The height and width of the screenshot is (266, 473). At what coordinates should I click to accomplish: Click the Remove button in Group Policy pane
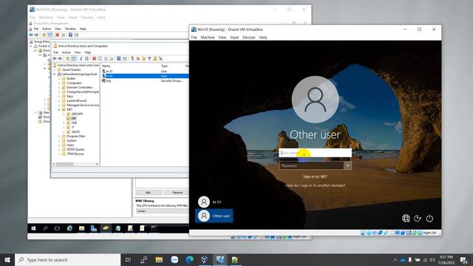(x=177, y=192)
